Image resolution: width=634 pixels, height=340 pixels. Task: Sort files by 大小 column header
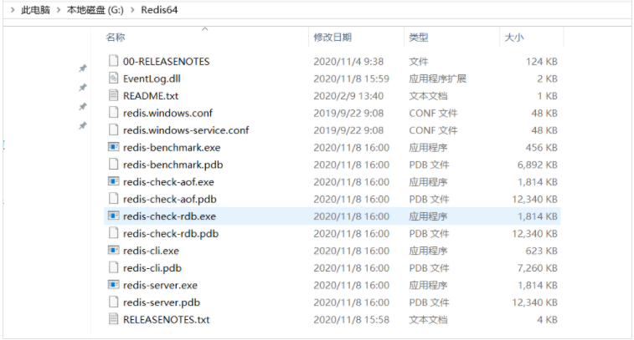pos(514,38)
